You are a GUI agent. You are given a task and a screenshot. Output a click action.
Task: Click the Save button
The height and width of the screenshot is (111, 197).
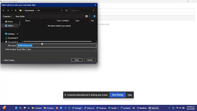(x=77, y=60)
